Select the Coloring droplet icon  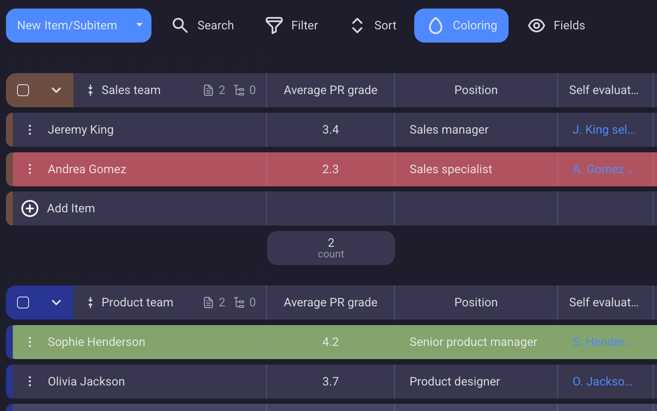tap(435, 25)
